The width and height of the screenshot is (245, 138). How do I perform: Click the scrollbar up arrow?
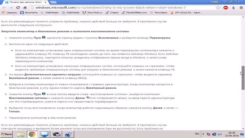point(243,17)
